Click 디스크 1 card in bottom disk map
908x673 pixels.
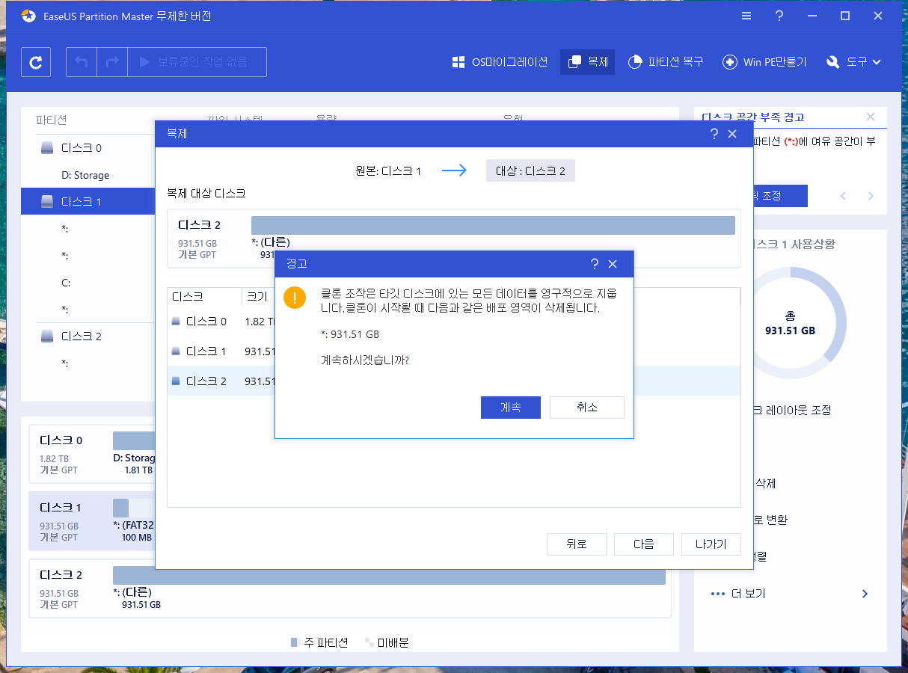click(92, 522)
